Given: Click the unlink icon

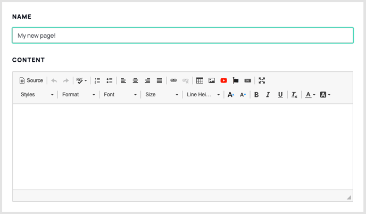Looking at the screenshot, I should pos(186,80).
